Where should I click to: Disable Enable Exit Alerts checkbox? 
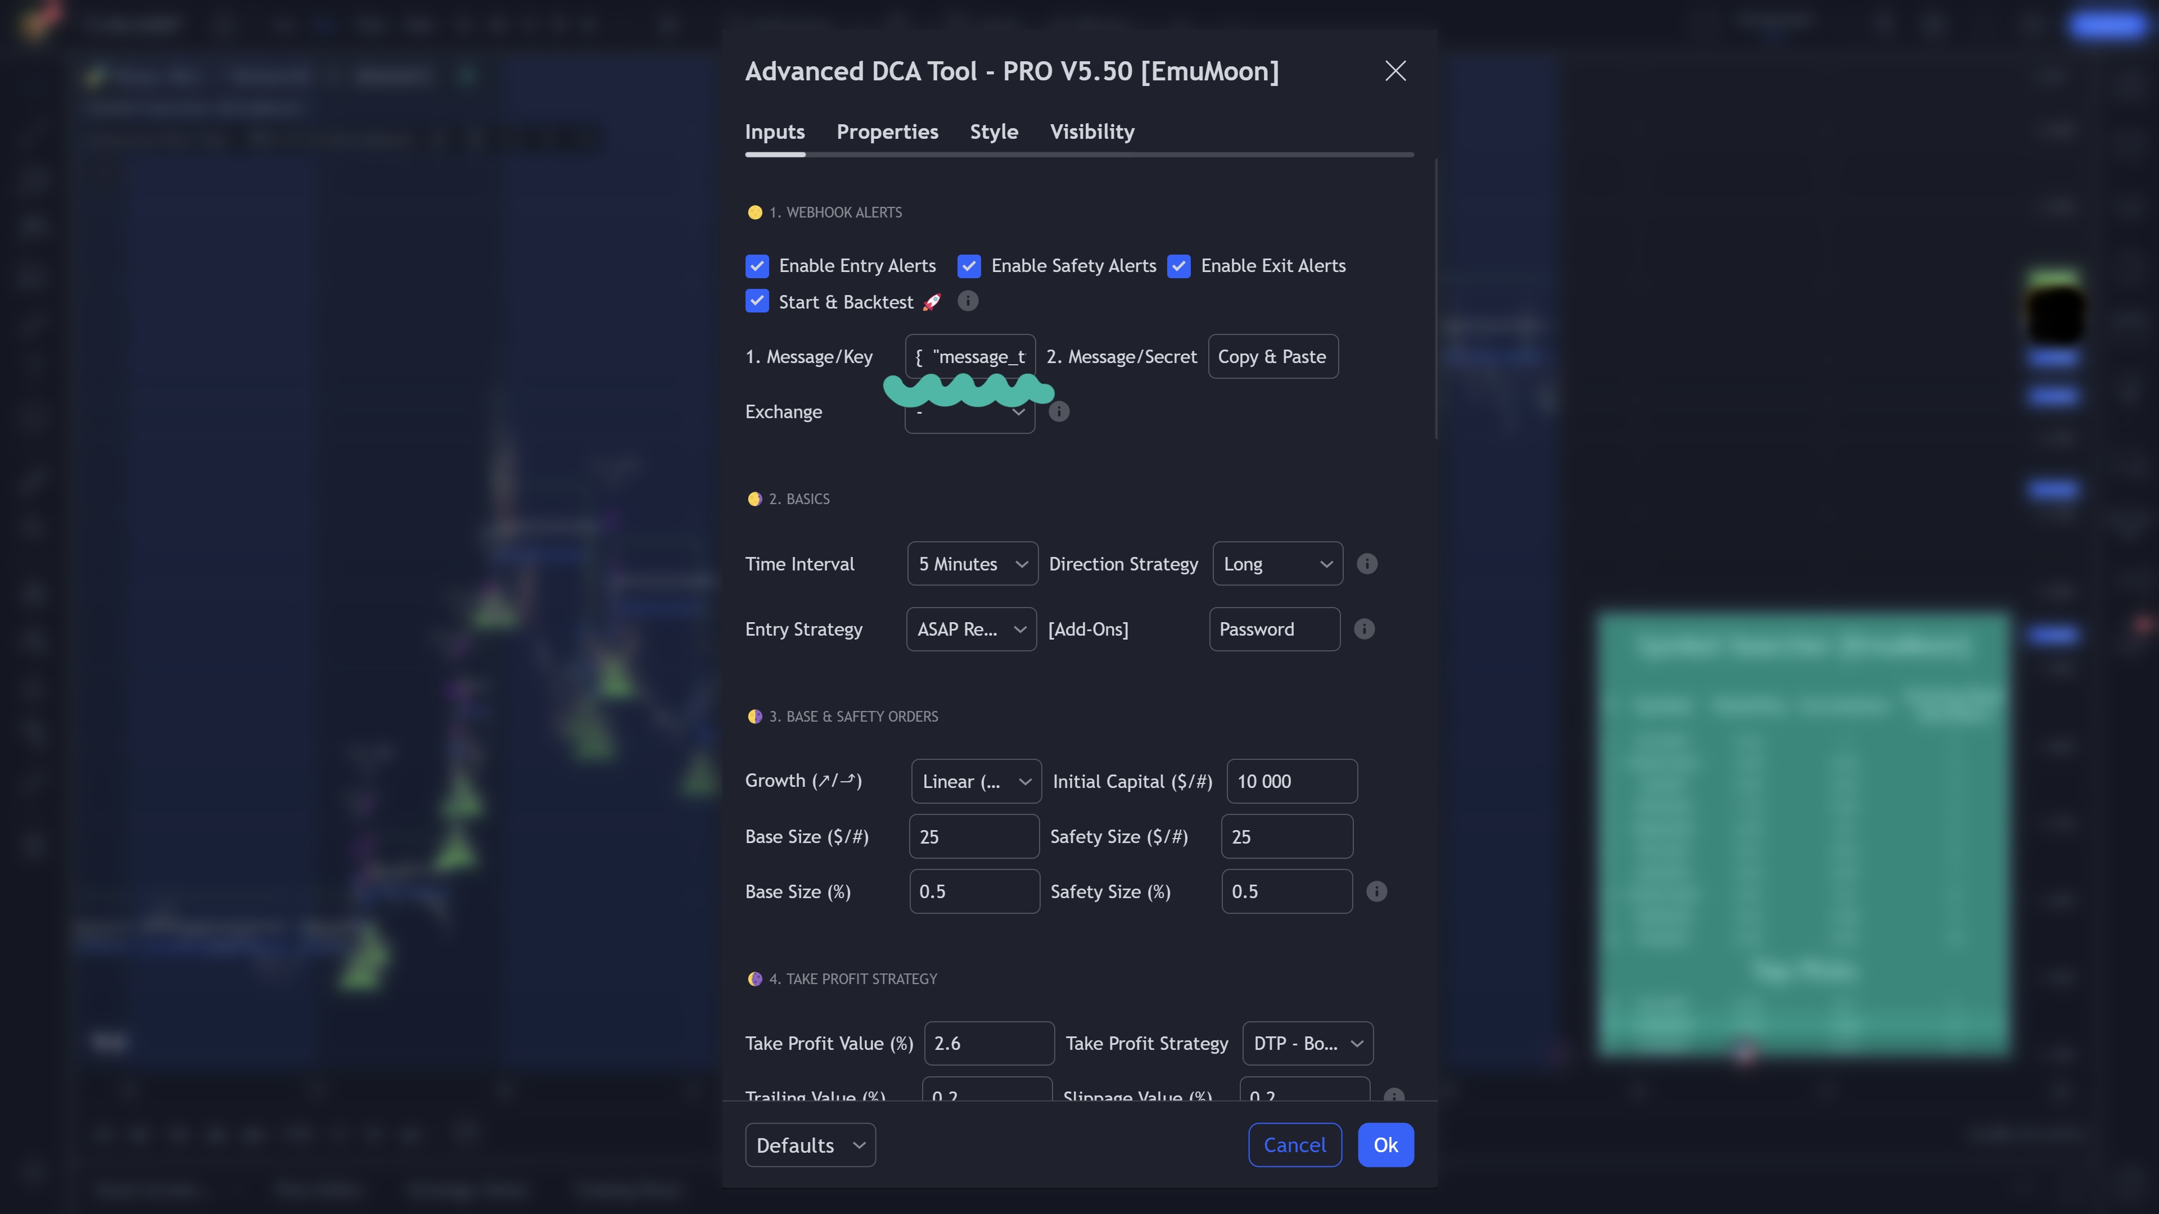[1178, 266]
